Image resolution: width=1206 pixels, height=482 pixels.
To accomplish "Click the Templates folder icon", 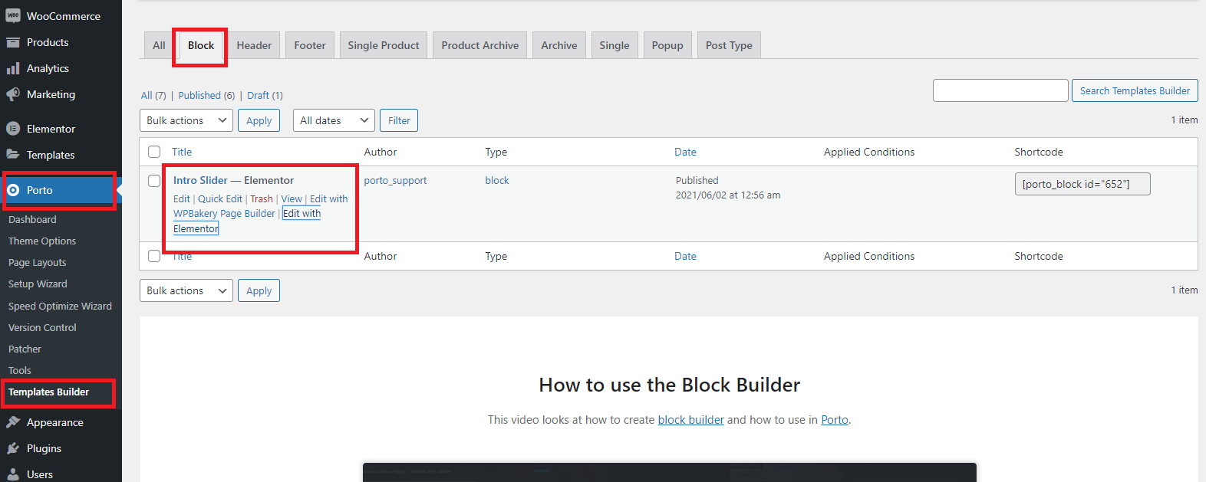I will 13,155.
